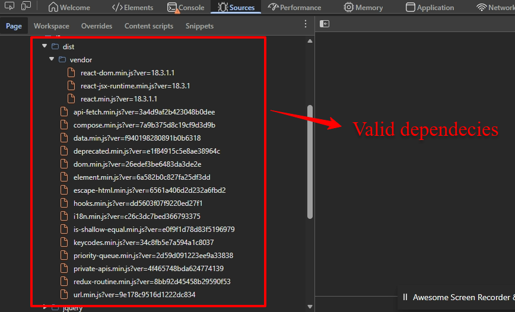Switch to the Elements tab

(133, 7)
